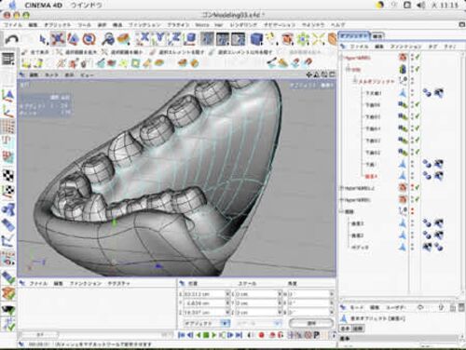Select the Rotate tool in the top toolbar
This screenshot has width=466, height=350.
click(x=89, y=39)
